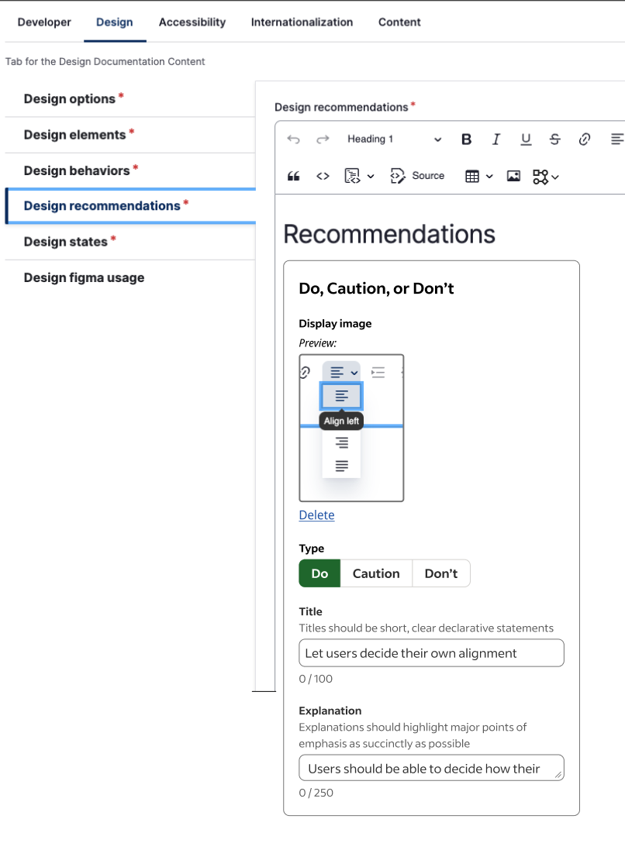Click the 'Do, Caution, or Don't' heading

[376, 288]
